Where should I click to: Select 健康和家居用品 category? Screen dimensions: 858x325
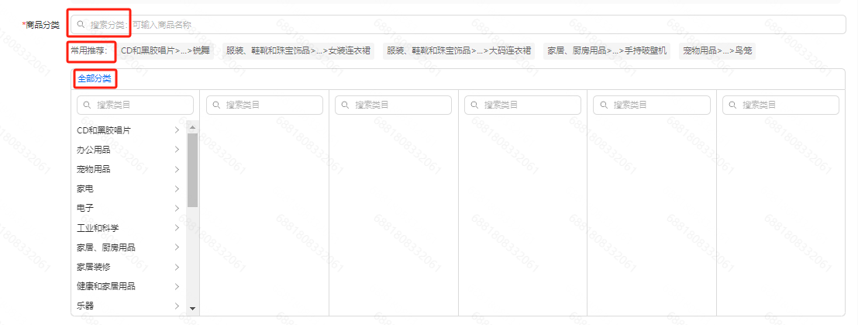point(106,286)
